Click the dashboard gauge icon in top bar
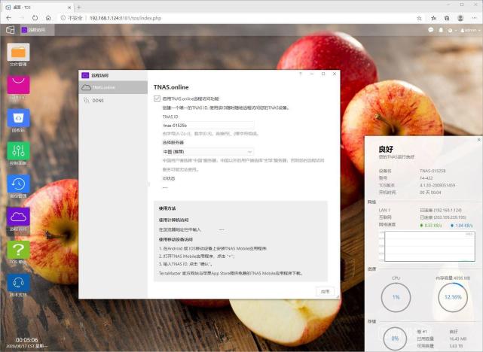Image resolution: width=483 pixels, height=352 pixels. tap(450, 30)
